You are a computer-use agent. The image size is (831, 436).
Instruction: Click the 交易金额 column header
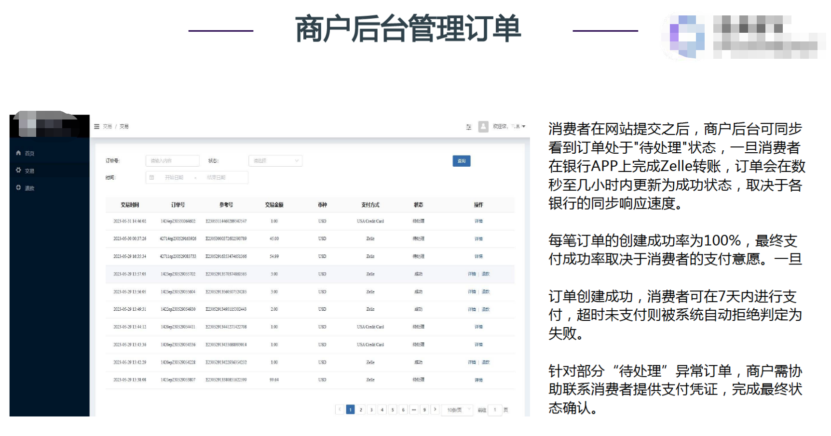point(274,205)
